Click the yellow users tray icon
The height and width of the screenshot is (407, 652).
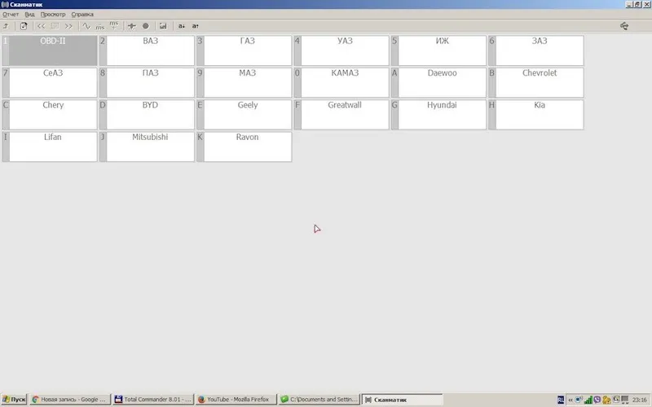pos(606,400)
